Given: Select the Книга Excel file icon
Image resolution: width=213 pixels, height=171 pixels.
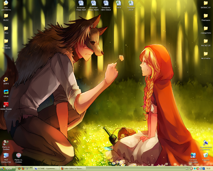Looking at the screenshot, I should pyautogui.click(x=118, y=4).
